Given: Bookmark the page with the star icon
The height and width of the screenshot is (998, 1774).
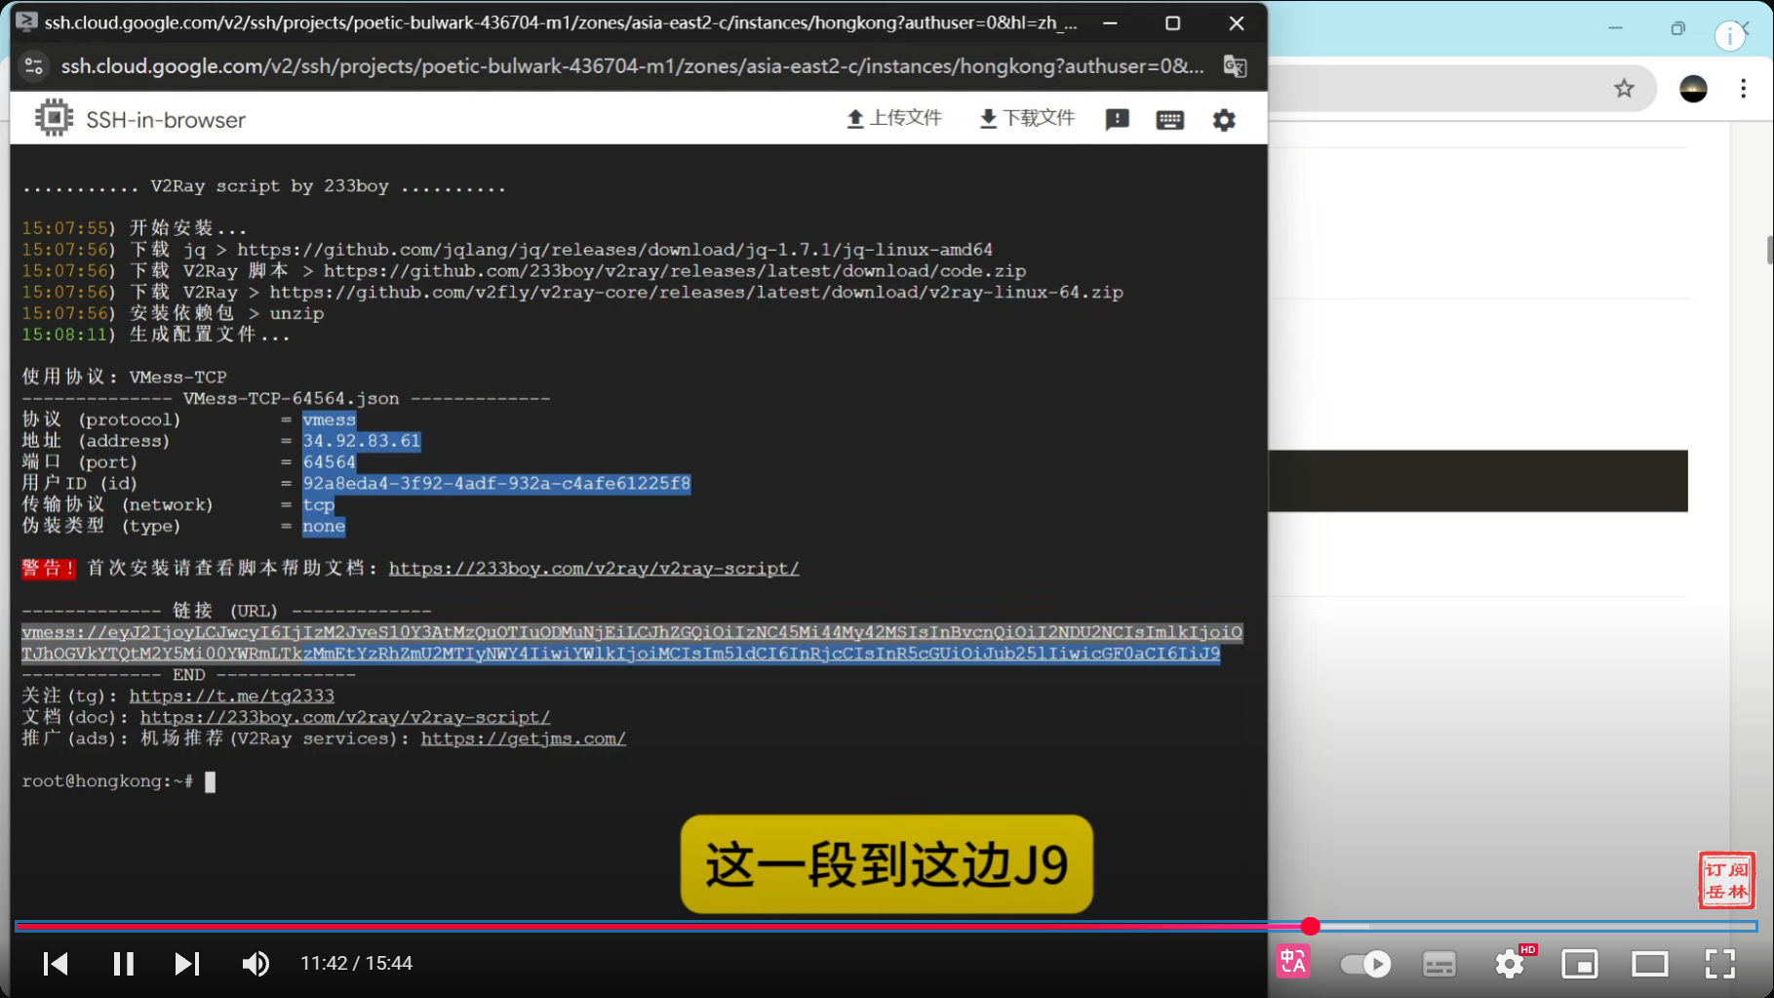Looking at the screenshot, I should click(x=1624, y=89).
